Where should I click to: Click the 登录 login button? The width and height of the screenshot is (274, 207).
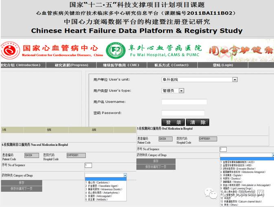[x=173, y=122]
